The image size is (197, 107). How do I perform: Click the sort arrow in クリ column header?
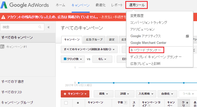click(187, 102)
